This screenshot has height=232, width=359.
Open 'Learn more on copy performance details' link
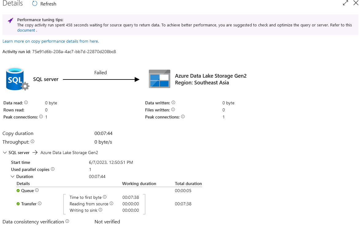(51, 41)
